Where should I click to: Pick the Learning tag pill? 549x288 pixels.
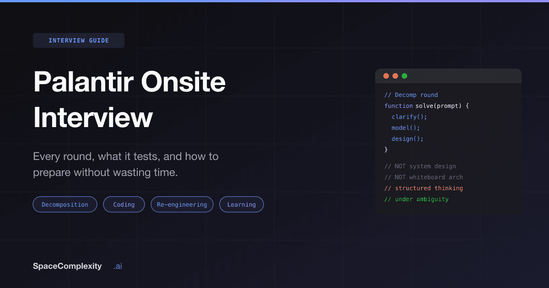242,204
